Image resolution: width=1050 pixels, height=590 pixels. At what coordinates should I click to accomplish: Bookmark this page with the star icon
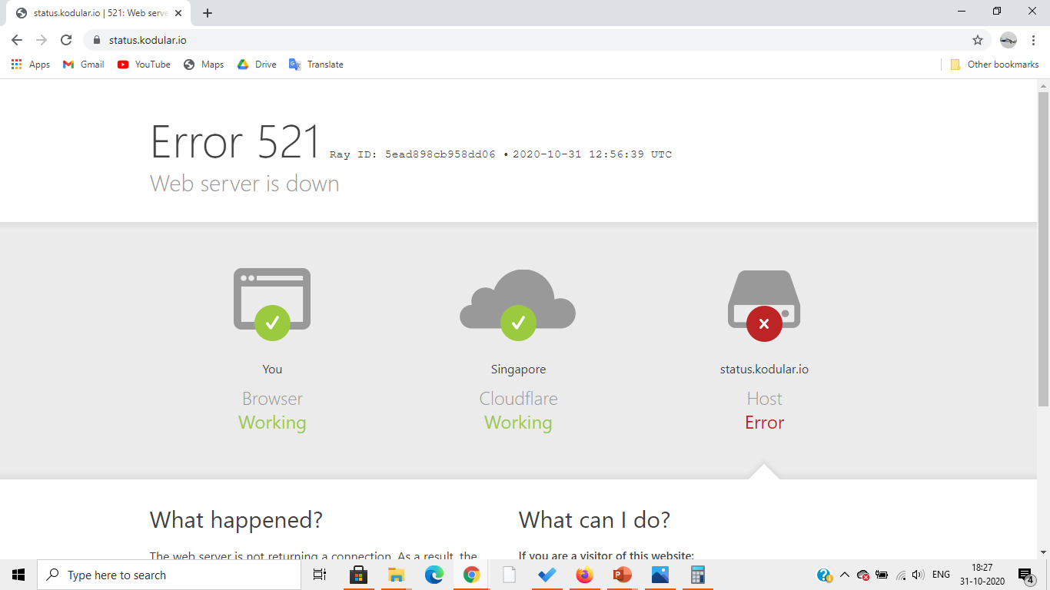(x=977, y=40)
